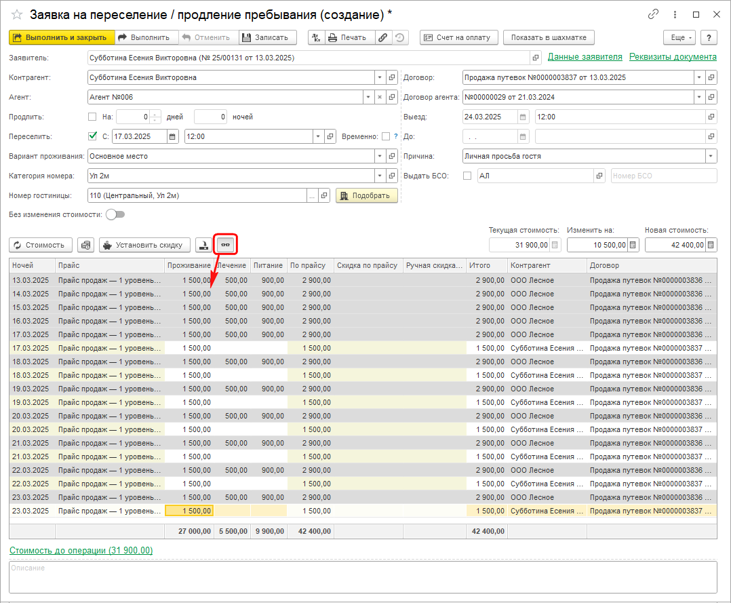Open Данные заявителя link

585,57
